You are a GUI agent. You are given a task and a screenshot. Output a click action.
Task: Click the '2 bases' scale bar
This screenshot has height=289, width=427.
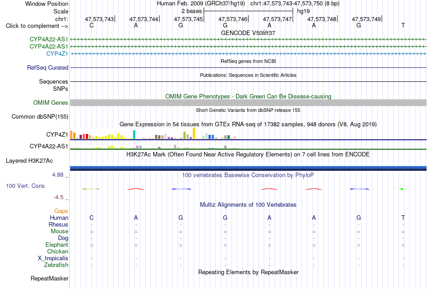248,11
